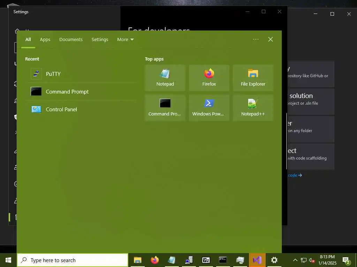Screen dimensions: 357x267
Task: Show hidden system tray icons
Action: (295, 260)
